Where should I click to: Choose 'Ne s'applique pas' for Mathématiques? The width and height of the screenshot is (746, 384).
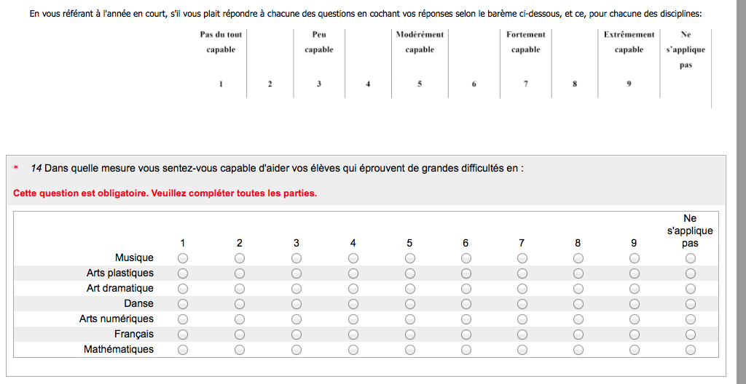tap(690, 350)
